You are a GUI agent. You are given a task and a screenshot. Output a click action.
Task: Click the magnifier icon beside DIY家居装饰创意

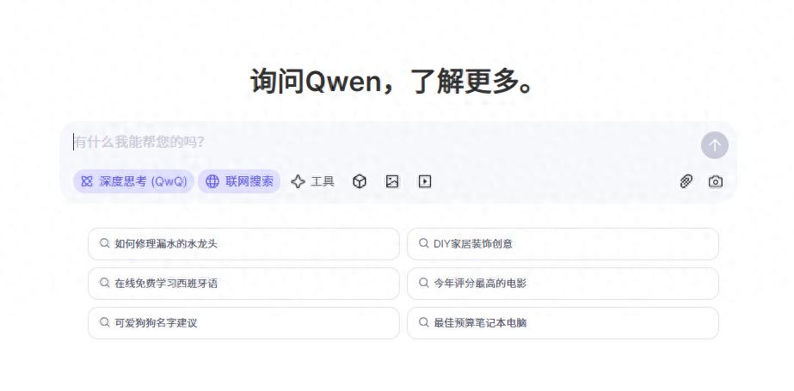click(x=423, y=243)
